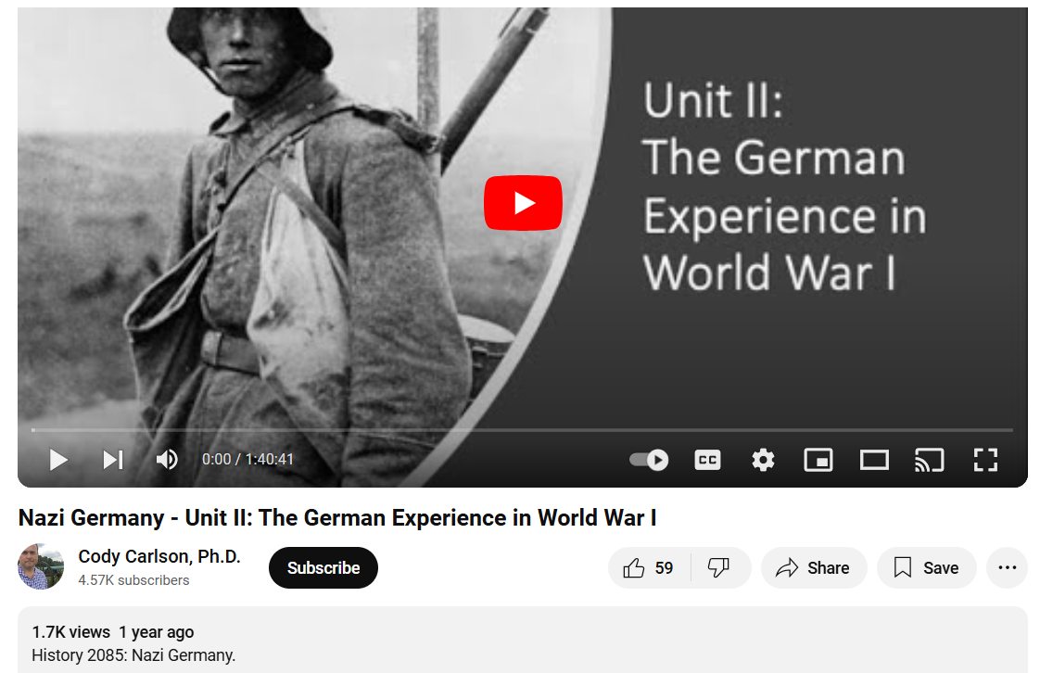Open the three-dot more actions menu
The image size is (1040, 673).
click(1007, 567)
